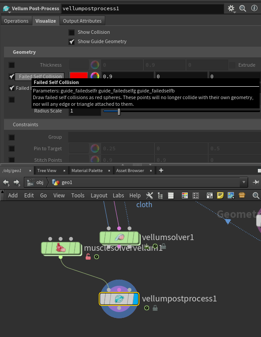Viewport: 261px width, 337px height.
Task: Open the Layout menu
Action: 99,195
